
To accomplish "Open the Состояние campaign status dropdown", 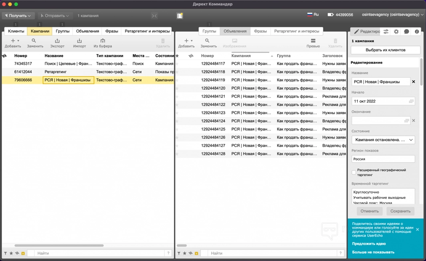I will point(383,140).
